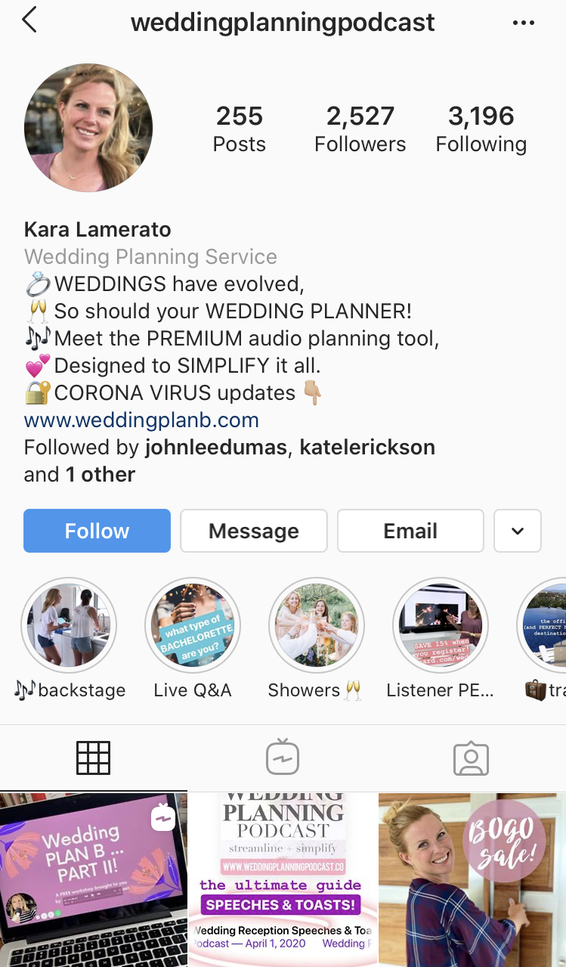This screenshot has width=566, height=967.
Task: Open the Live Q&A story highlight
Action: click(x=193, y=626)
